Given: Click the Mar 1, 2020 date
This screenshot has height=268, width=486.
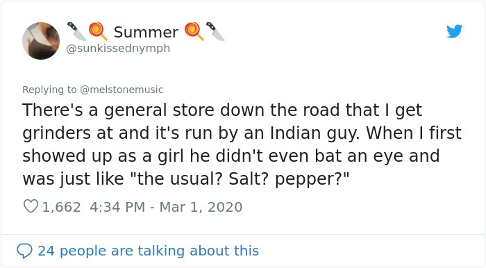Looking at the screenshot, I should [x=201, y=207].
